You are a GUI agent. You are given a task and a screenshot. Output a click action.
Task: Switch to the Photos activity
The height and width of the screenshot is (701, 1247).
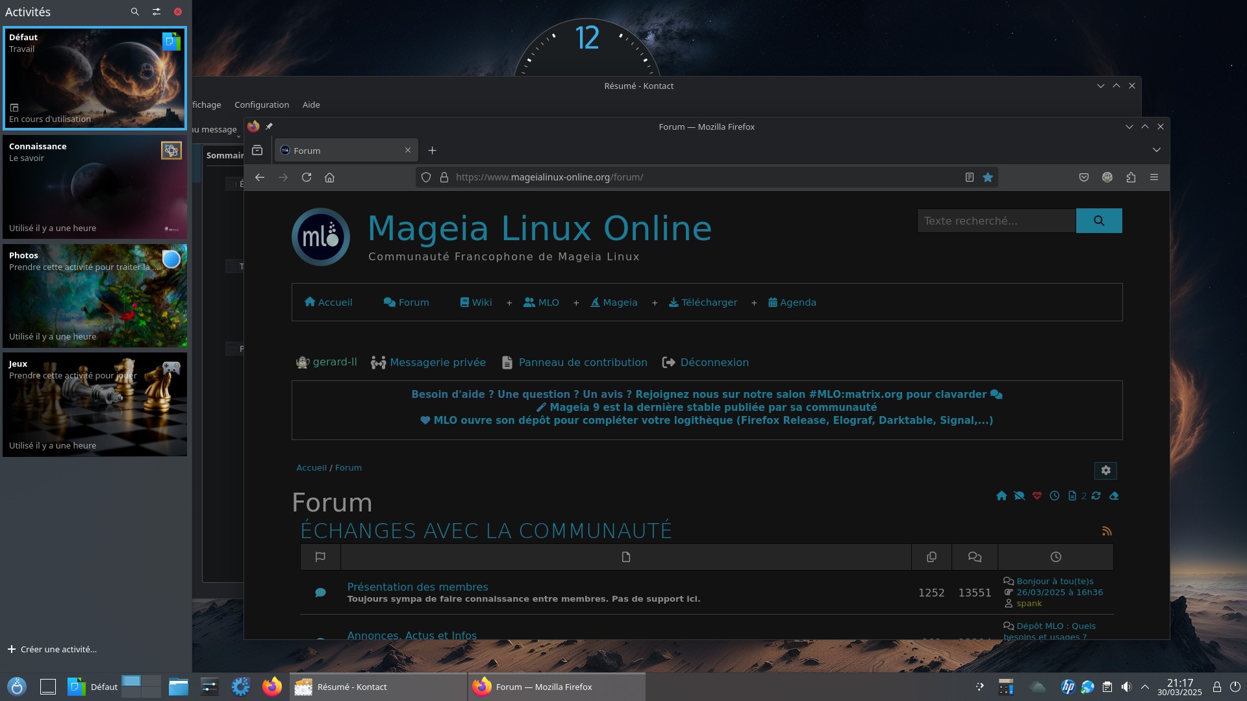point(95,295)
